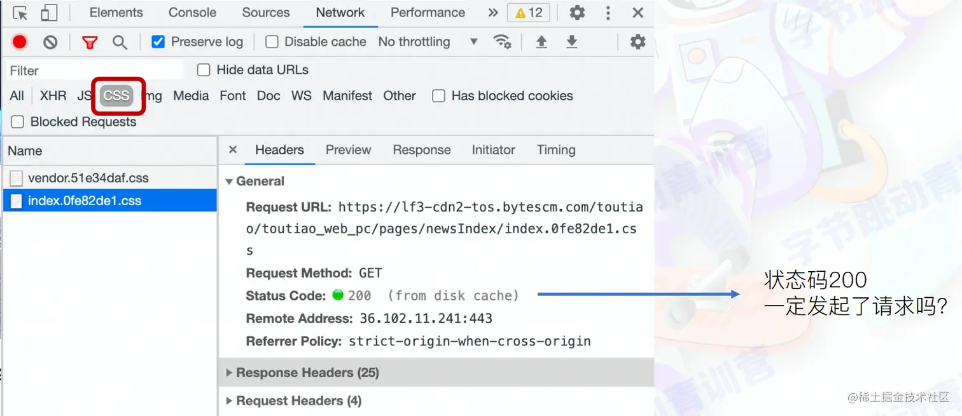Screen dimensions: 962x416
Task: Click the Filter text input field
Action: point(94,70)
